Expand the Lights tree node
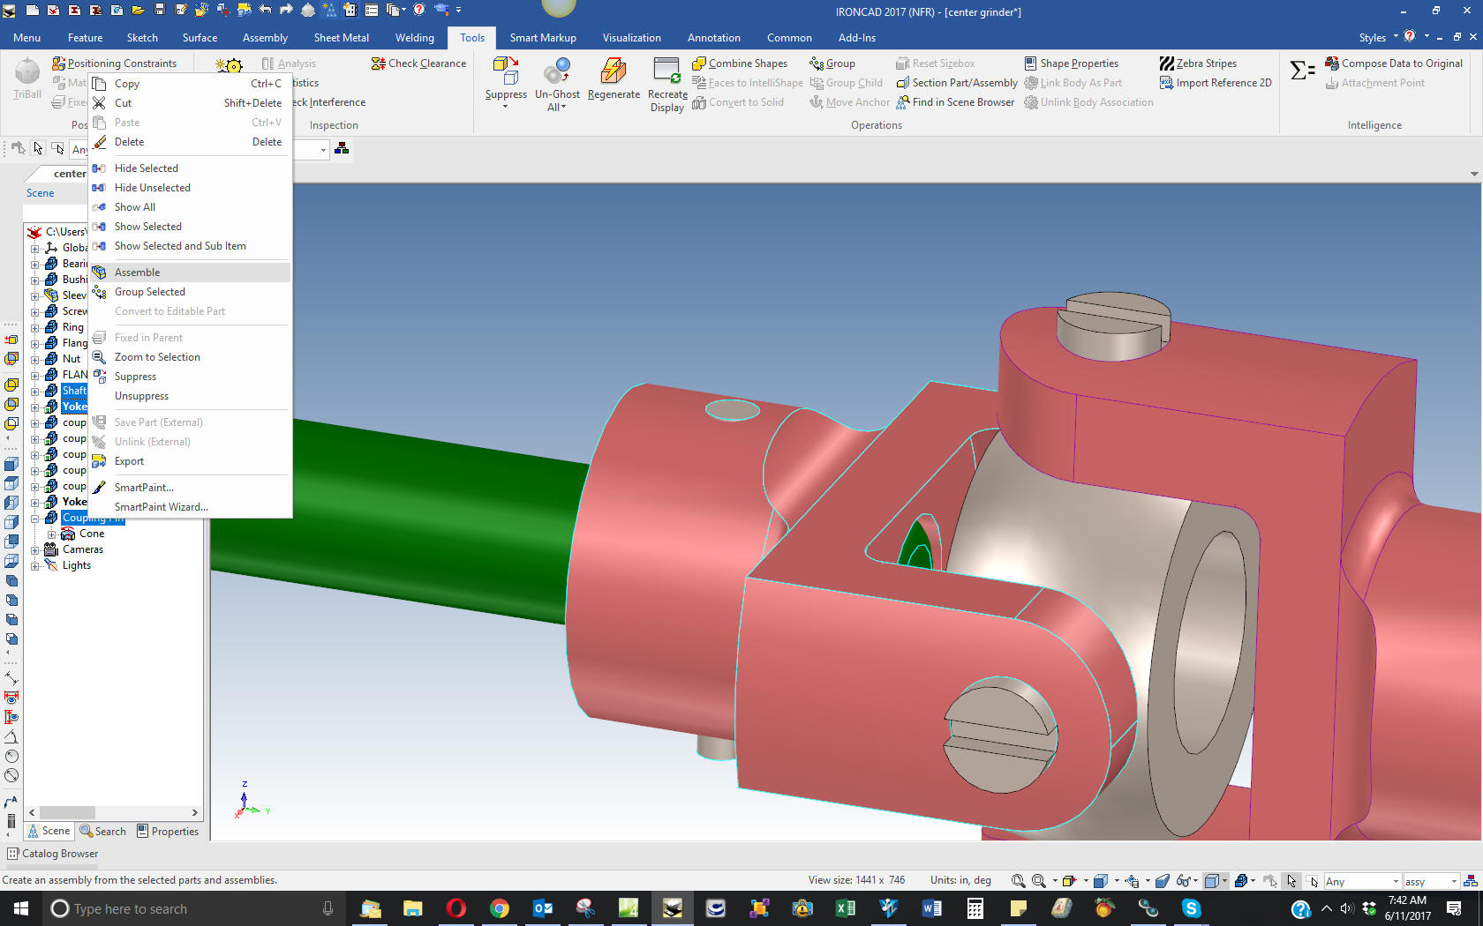The width and height of the screenshot is (1483, 926). 35,565
